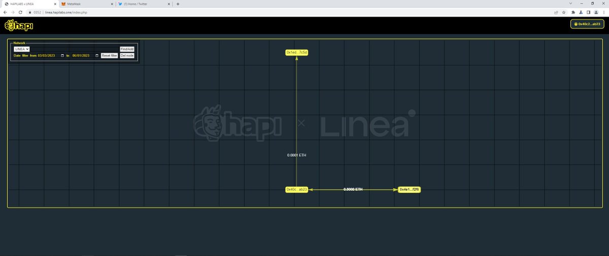Open the LINEA network dropdown
Image resolution: width=609 pixels, height=256 pixels.
pos(21,49)
